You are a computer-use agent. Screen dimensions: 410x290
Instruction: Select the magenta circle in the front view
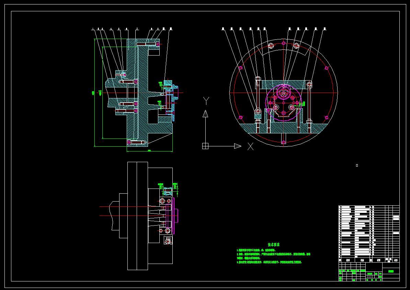pos(284,102)
